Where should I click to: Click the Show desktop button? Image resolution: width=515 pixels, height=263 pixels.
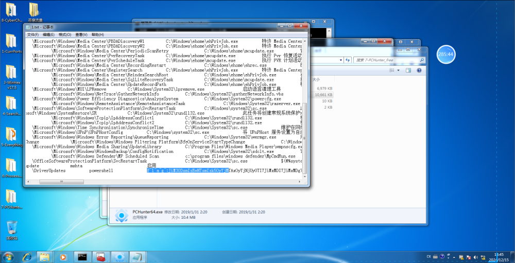pyautogui.click(x=513, y=257)
